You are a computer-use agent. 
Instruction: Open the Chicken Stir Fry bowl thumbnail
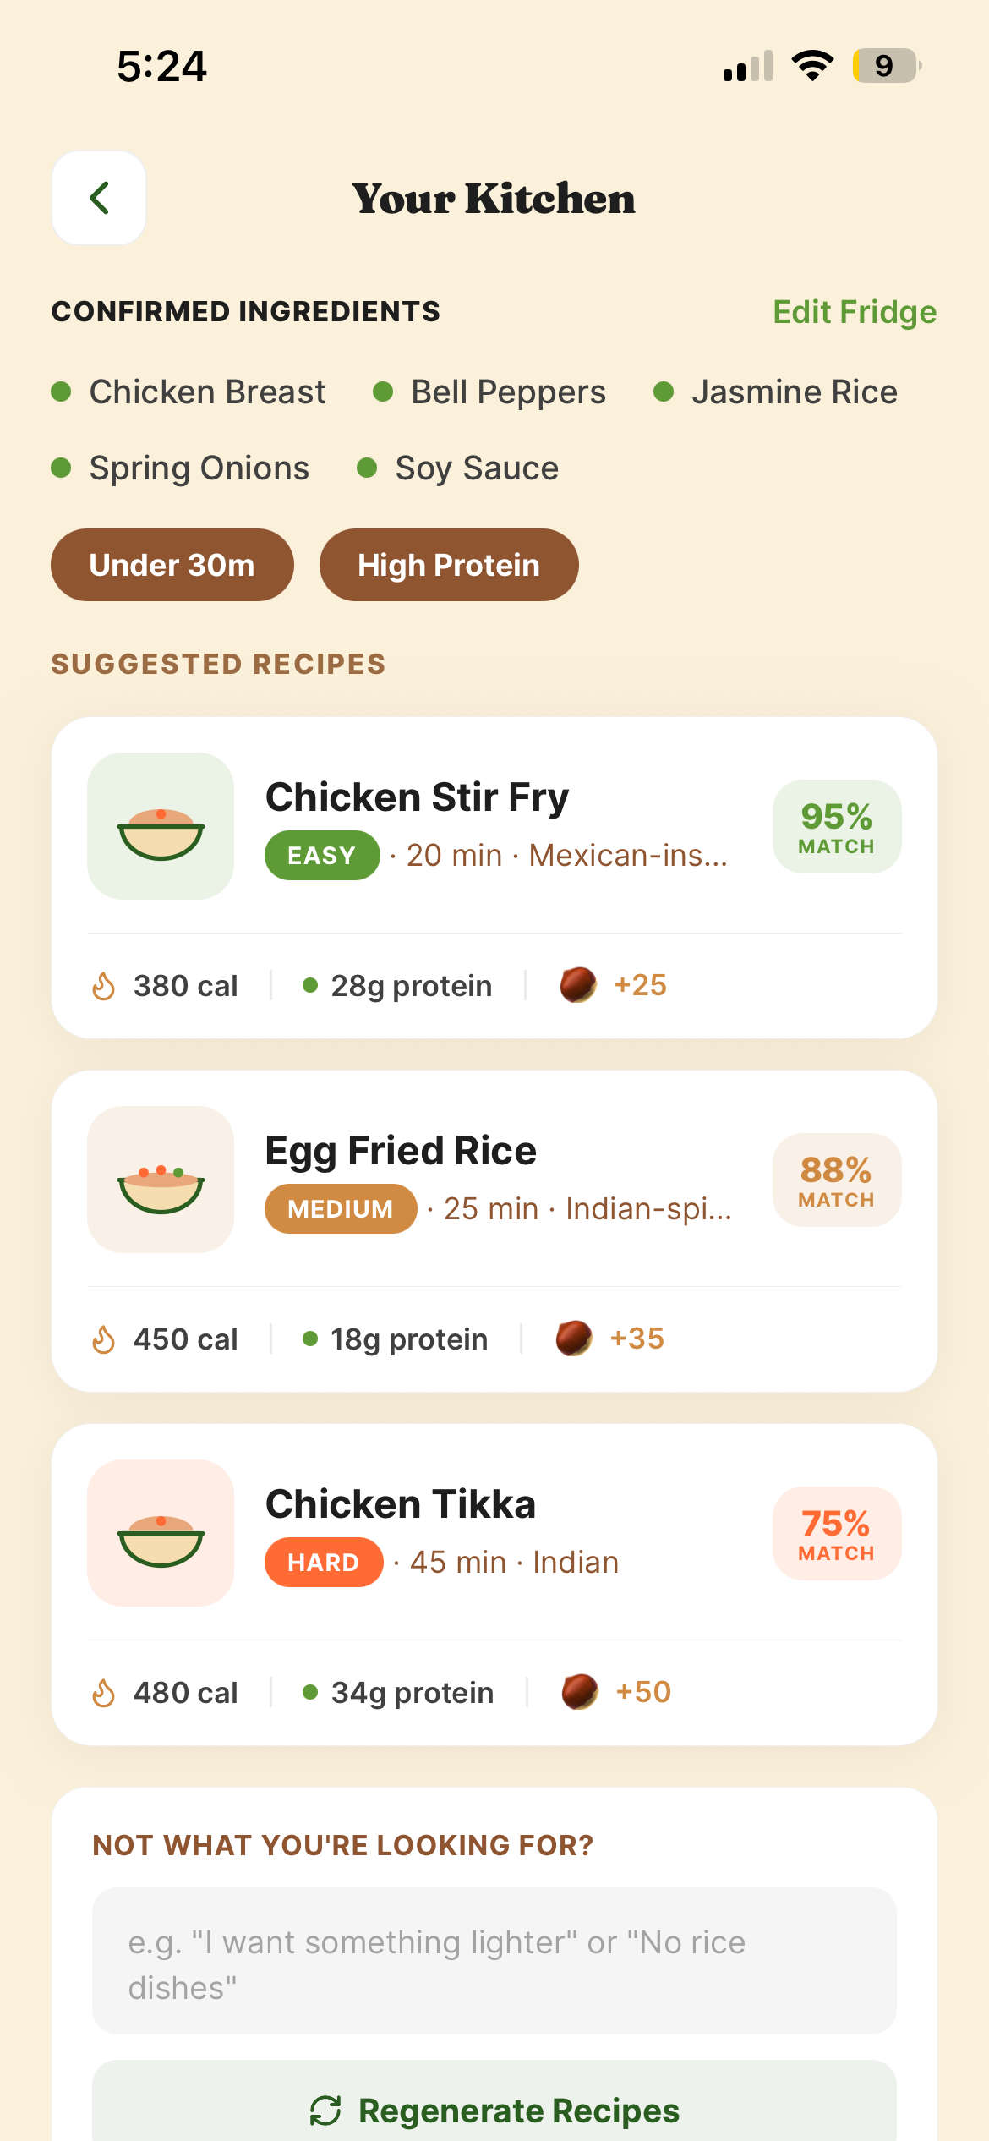click(161, 826)
